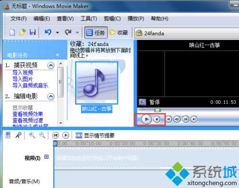Open a project with the folder icon
The image size is (239, 188).
[x=23, y=32]
